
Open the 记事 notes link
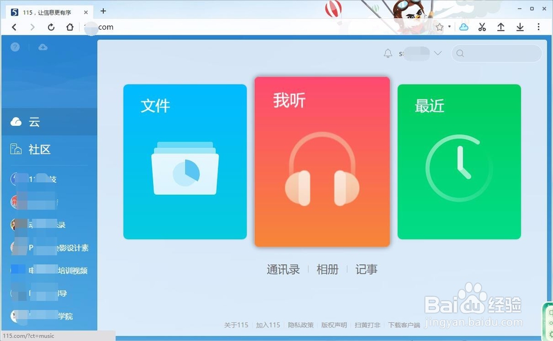click(x=367, y=270)
